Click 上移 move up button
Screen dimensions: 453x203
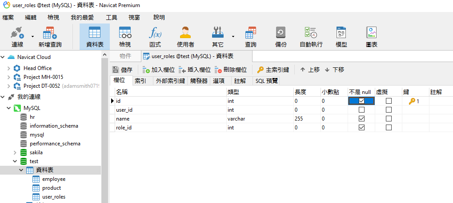(x=310, y=70)
